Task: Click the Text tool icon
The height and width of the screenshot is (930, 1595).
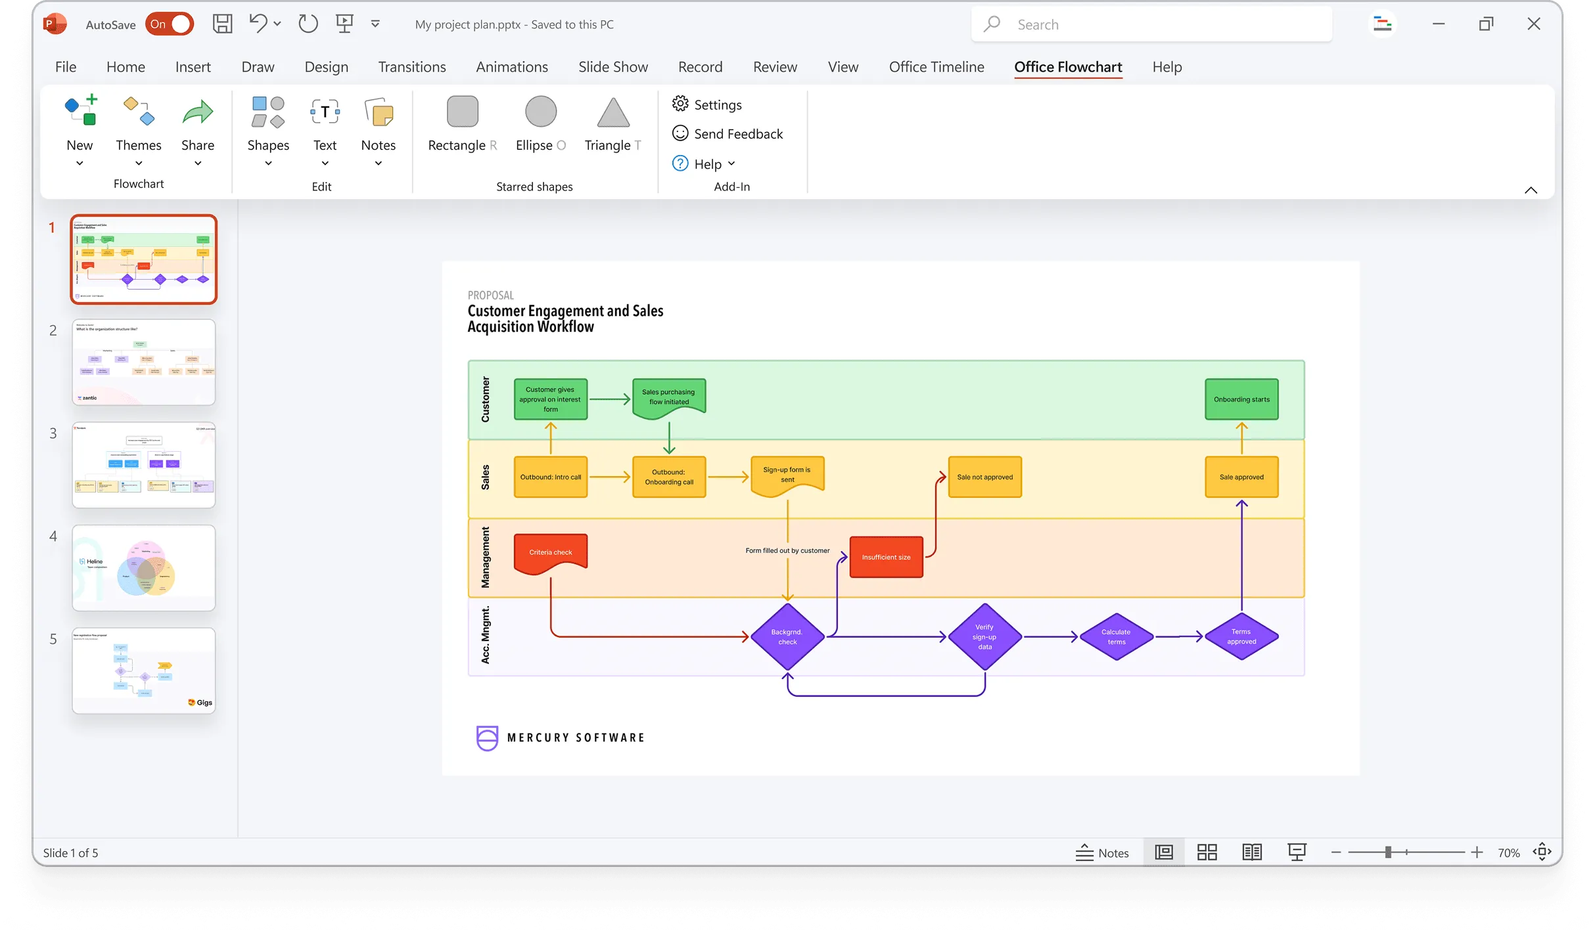Action: [325, 112]
